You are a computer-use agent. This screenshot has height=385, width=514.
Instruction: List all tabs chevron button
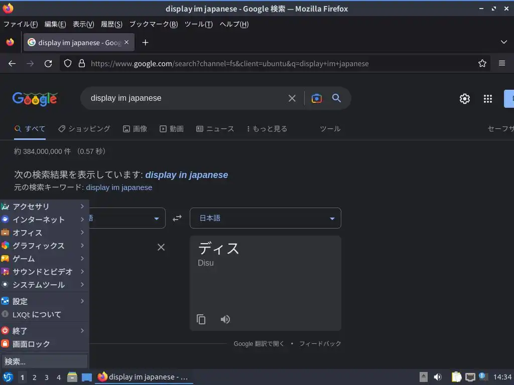tap(503, 42)
